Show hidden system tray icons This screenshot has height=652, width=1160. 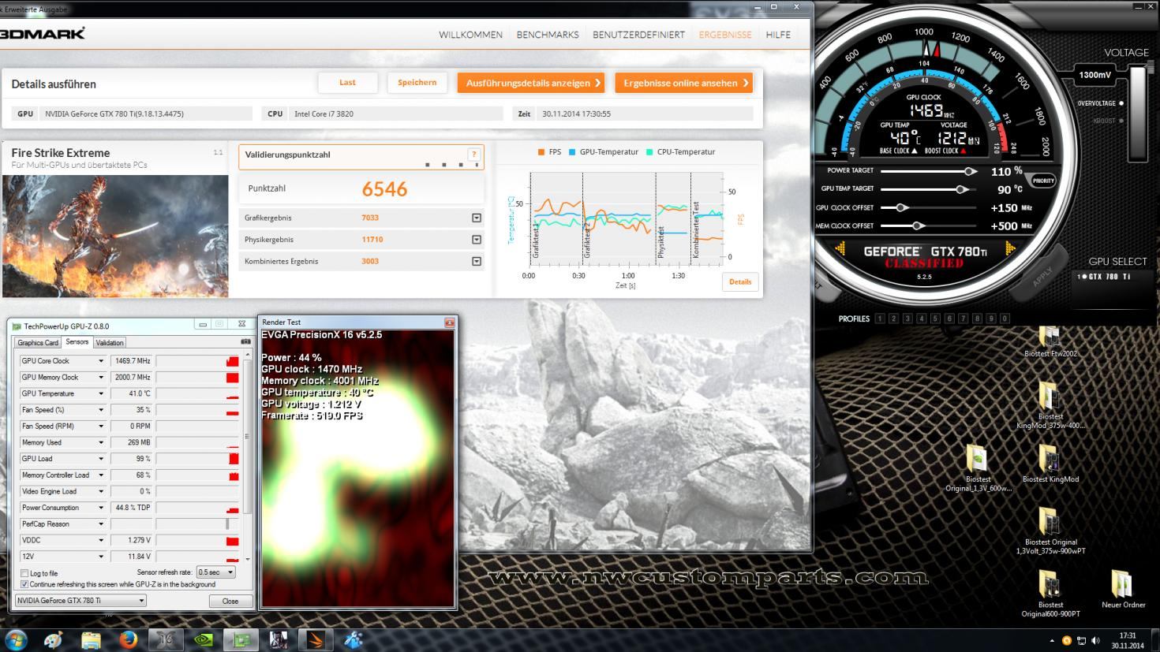pos(1052,640)
